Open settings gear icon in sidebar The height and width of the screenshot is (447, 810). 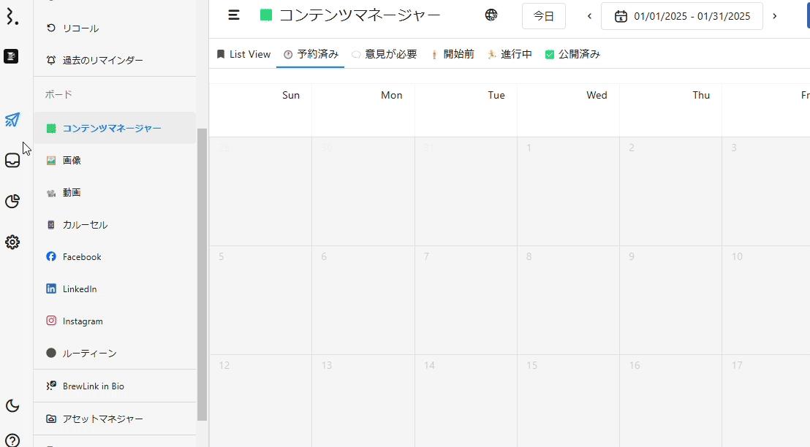click(12, 242)
